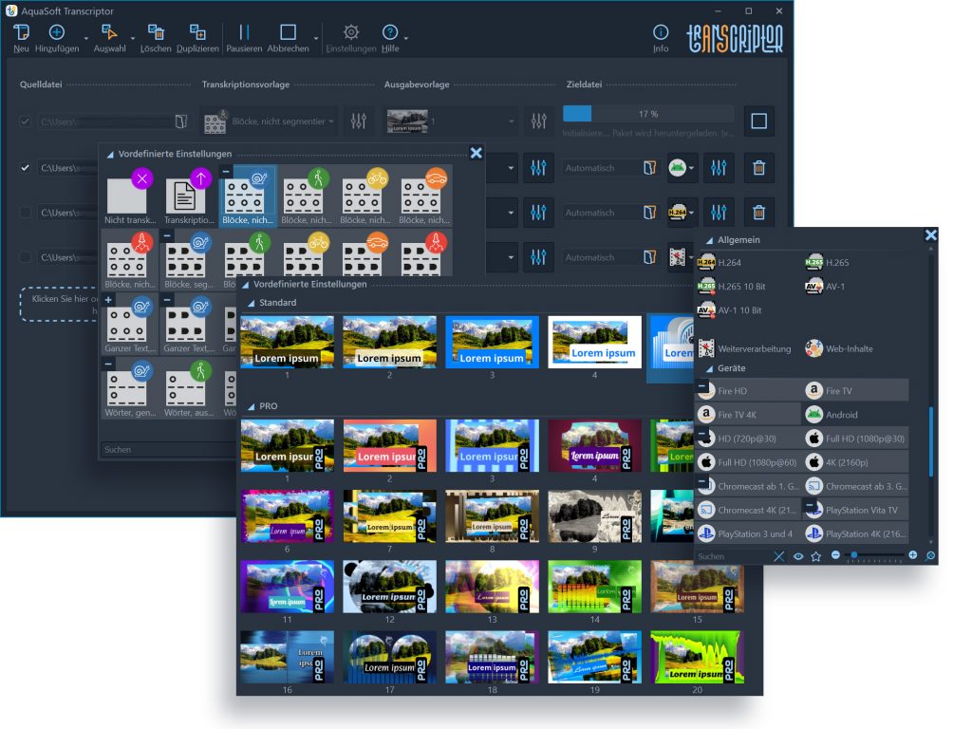The image size is (972, 729).
Task: Toggle the eye visibility filter in device panel
Action: pyautogui.click(x=798, y=556)
